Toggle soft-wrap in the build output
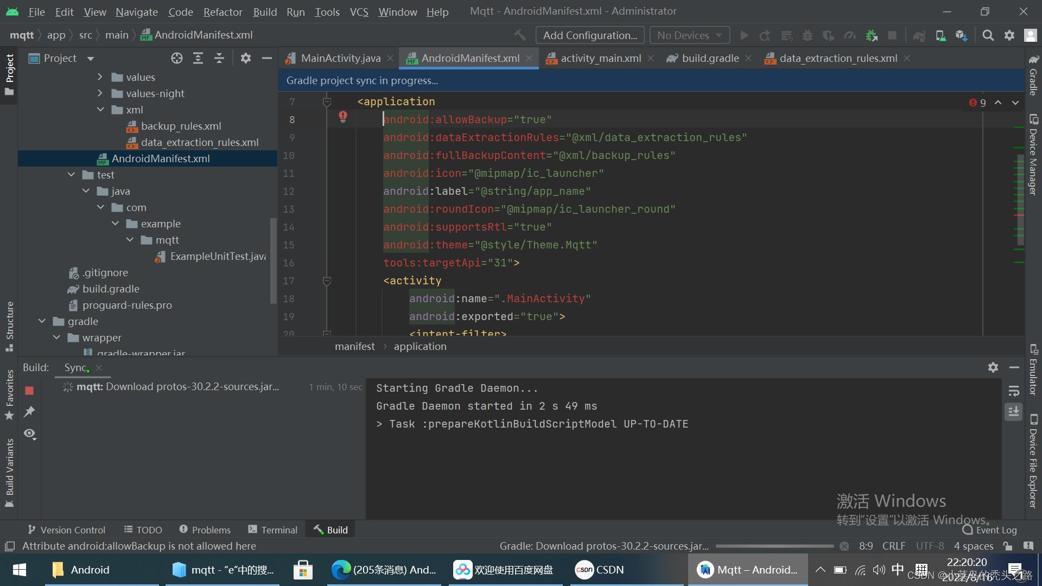Image resolution: width=1042 pixels, height=586 pixels. pos(1013,391)
